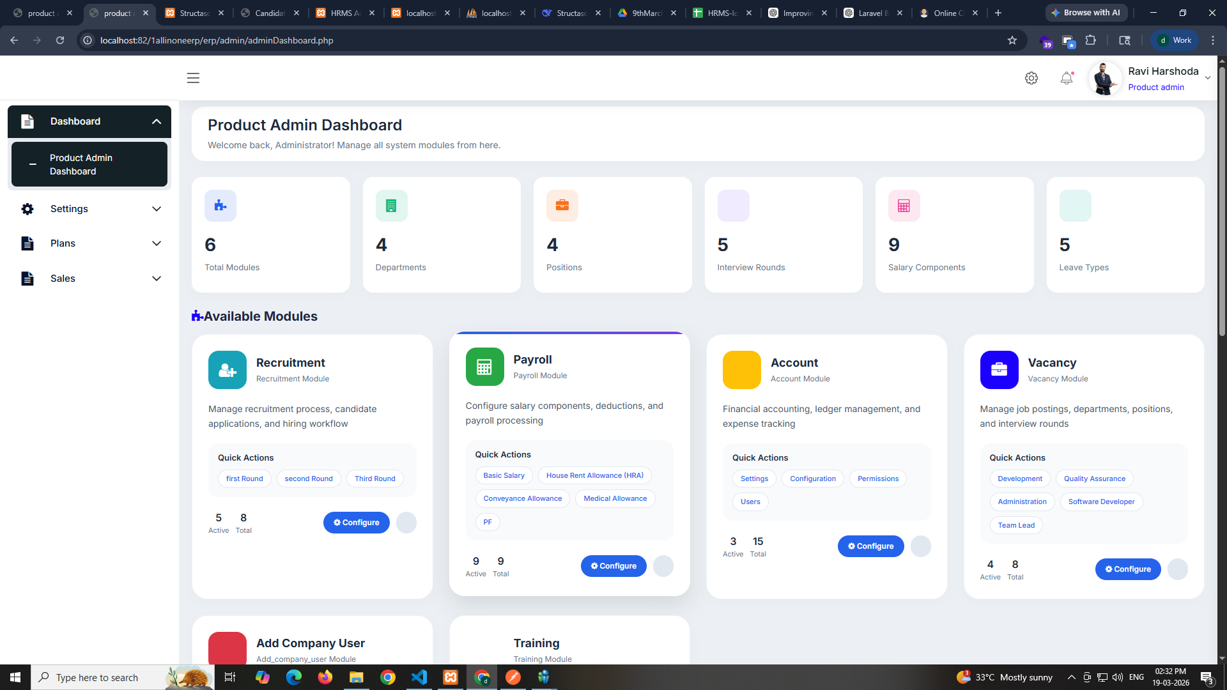
Task: Click Software Developer quick action
Action: coord(1101,502)
